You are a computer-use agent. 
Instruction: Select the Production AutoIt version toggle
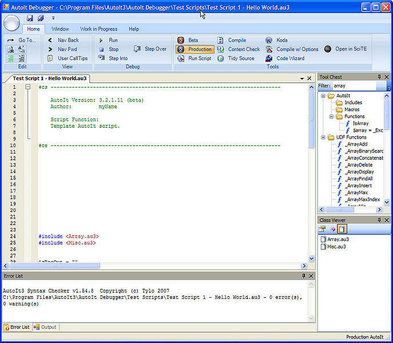(x=195, y=49)
